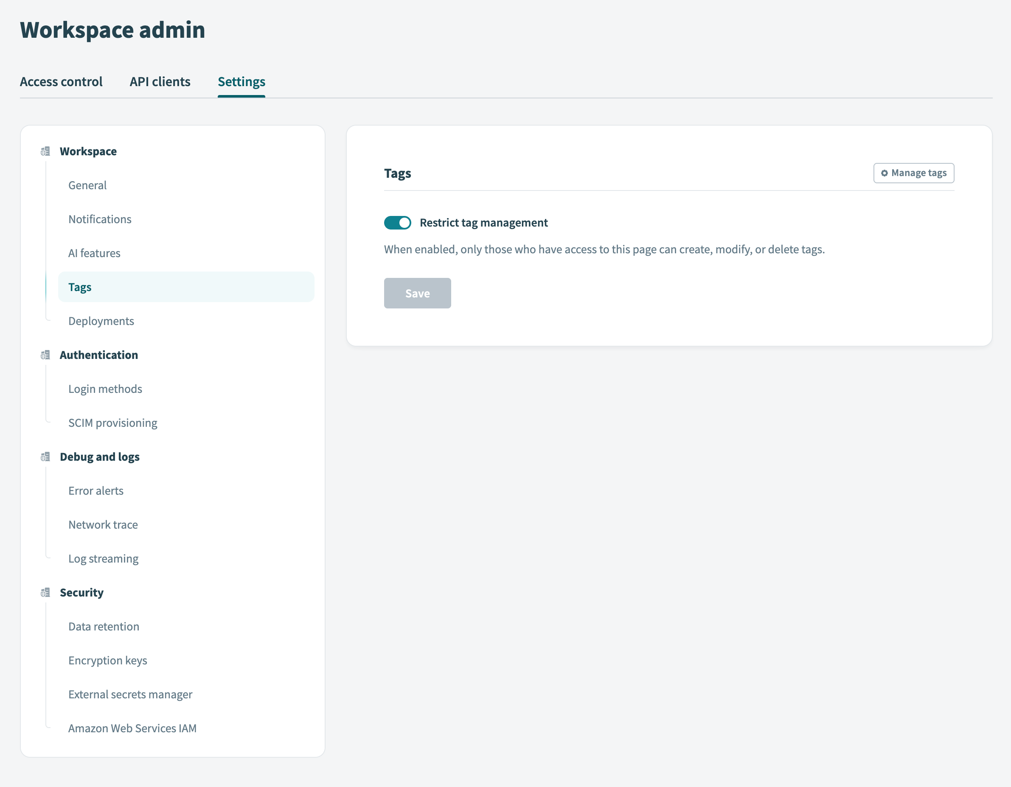The width and height of the screenshot is (1011, 787).
Task: Open Amazon Web Services IAM settings
Action: [132, 728]
